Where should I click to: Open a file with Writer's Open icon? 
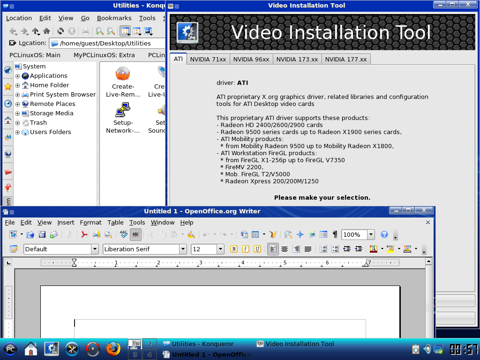coord(30,234)
